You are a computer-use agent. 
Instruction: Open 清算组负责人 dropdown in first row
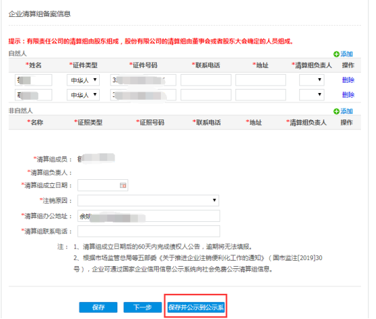tap(312, 80)
